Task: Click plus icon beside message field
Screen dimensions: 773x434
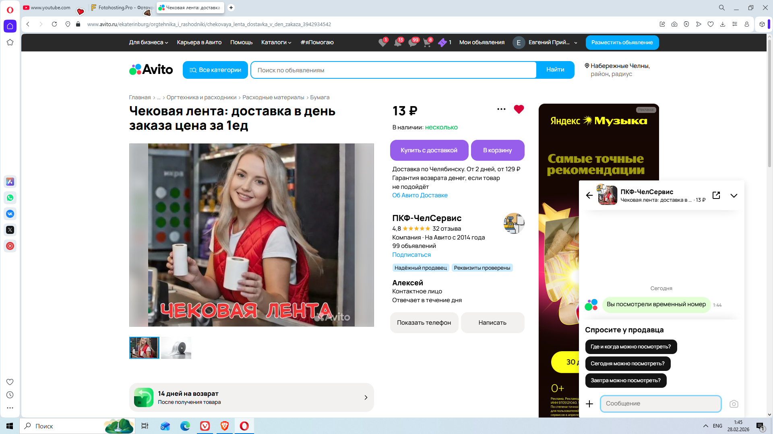Action: 589,404
